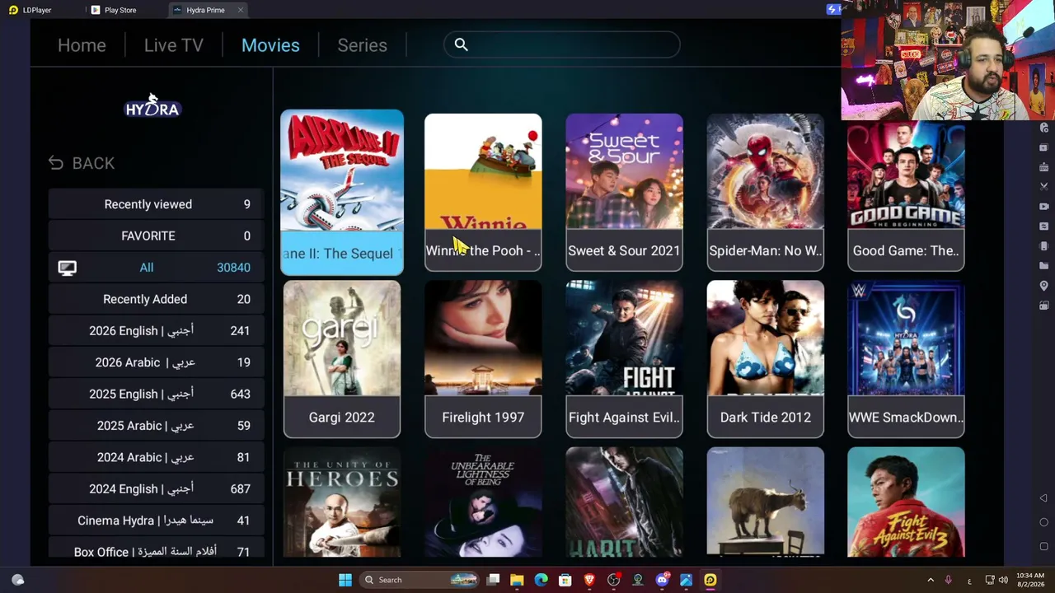Select the 2026 English category

(156, 330)
